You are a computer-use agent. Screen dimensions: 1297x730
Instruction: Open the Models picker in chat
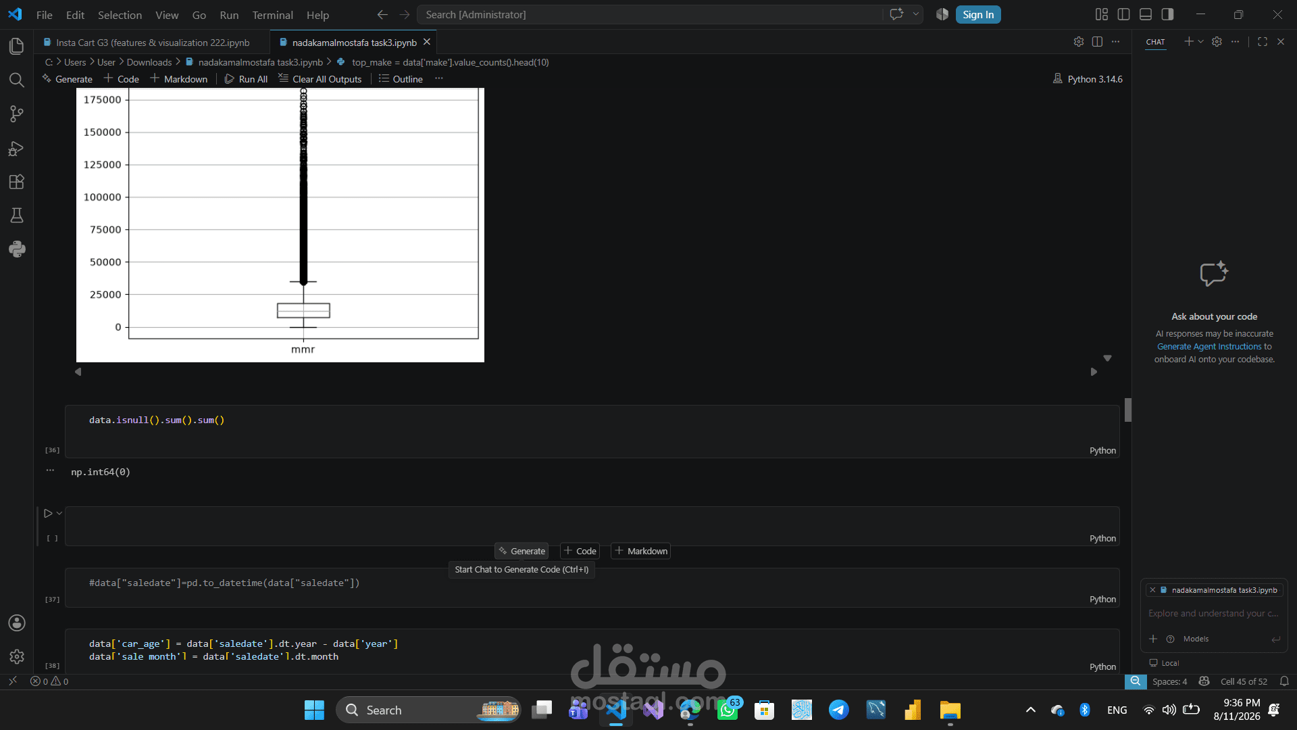point(1196,639)
